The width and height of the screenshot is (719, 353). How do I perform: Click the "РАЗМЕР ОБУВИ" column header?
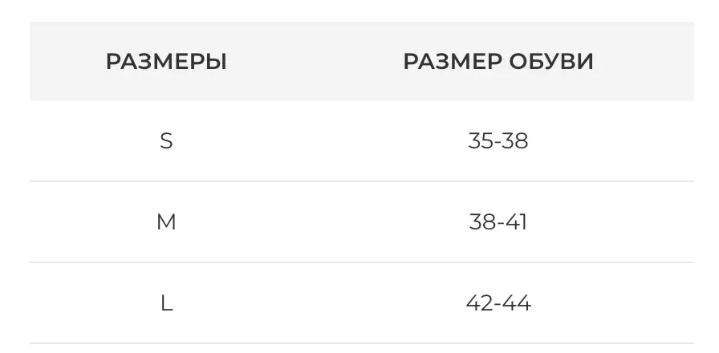pos(498,62)
